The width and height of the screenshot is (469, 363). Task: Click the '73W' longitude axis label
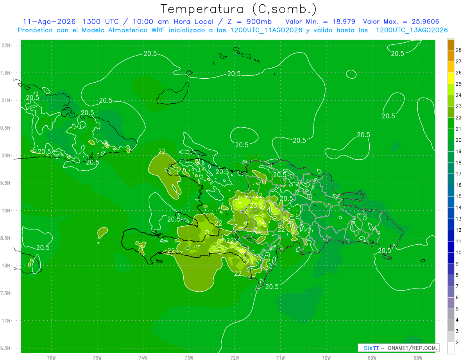click(x=189, y=358)
